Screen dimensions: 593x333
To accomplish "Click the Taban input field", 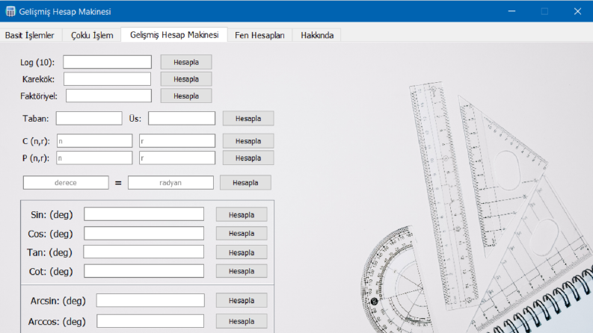I will (x=89, y=118).
